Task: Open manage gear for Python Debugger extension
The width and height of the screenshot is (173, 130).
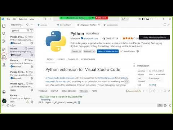Action: (x=32, y=43)
